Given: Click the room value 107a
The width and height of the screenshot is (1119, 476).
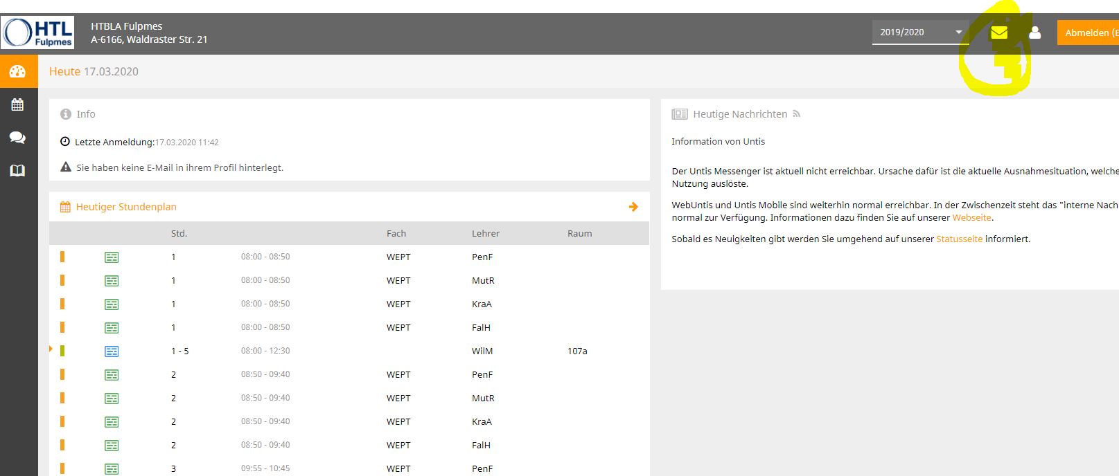Looking at the screenshot, I should 577,351.
